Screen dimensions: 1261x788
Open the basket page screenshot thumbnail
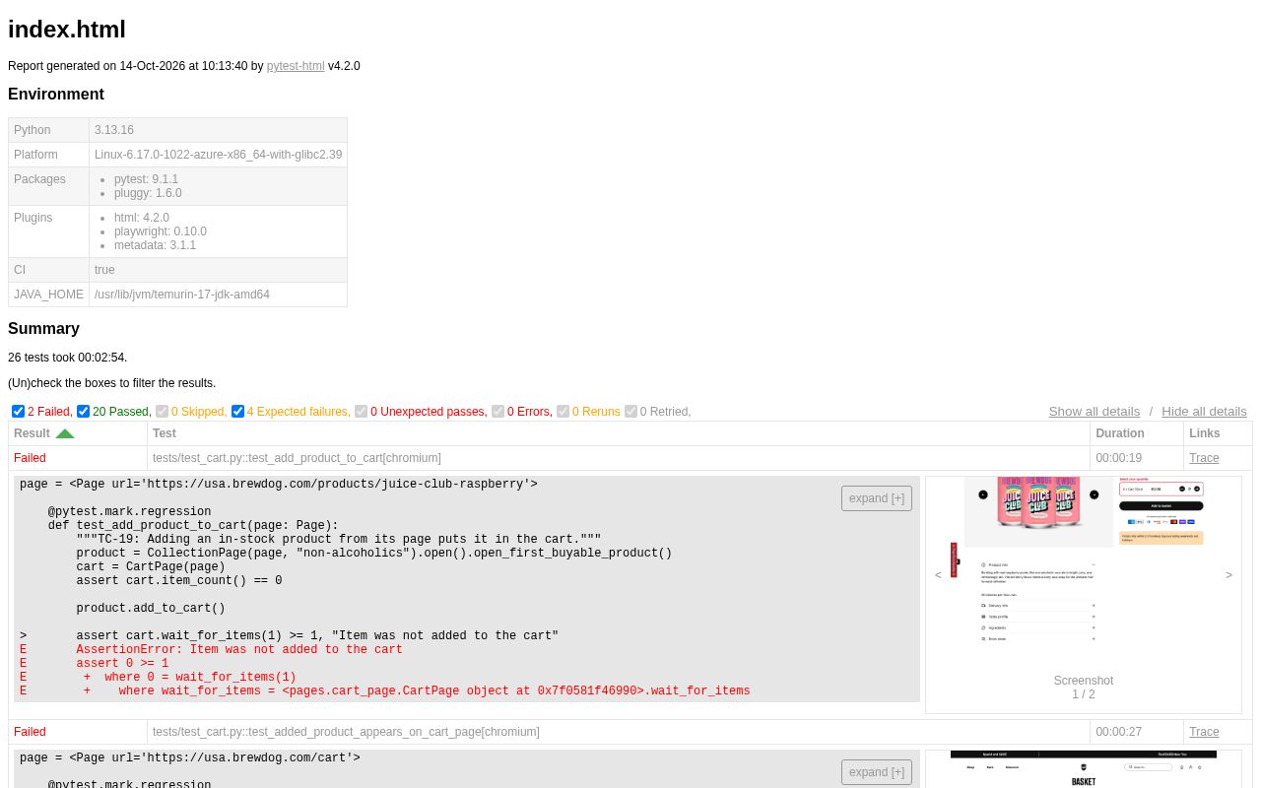(x=1084, y=769)
